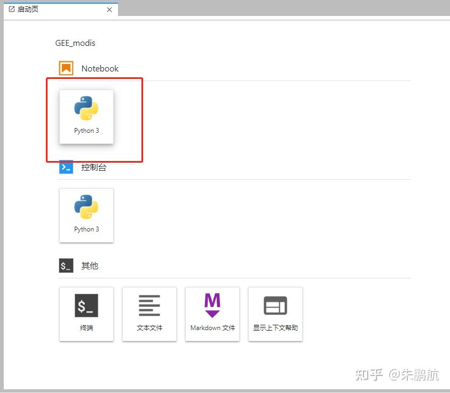Click the 其他 section heading text
This screenshot has width=450, height=393.
coord(90,266)
